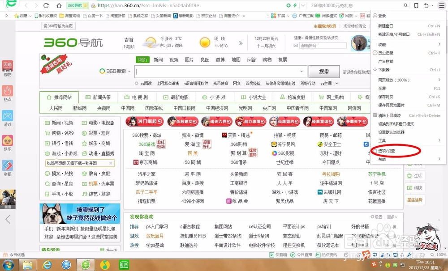The width and height of the screenshot is (448, 271).
Task: Close the 吃鸡网页版 promo tip
Action: click(111, 163)
